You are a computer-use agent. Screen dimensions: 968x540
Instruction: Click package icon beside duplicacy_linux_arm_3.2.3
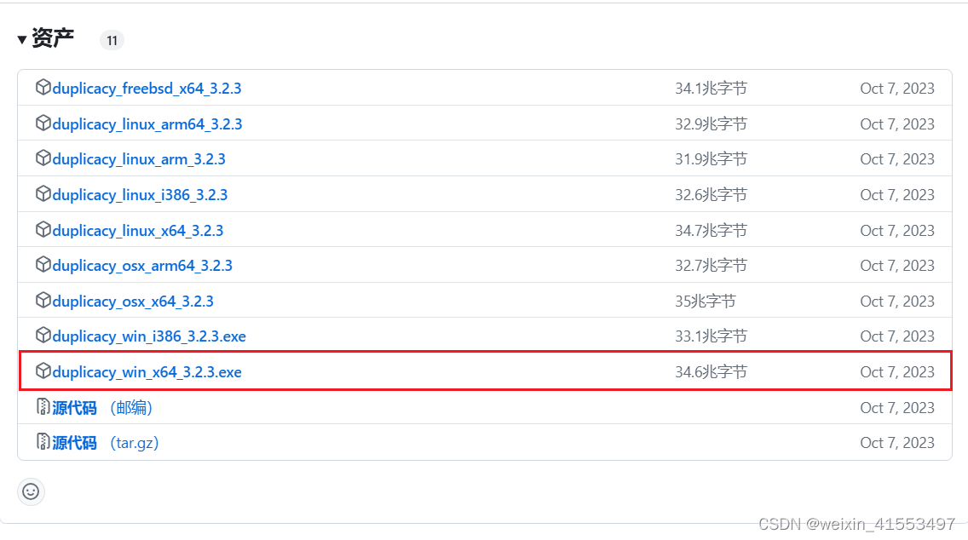(x=43, y=158)
